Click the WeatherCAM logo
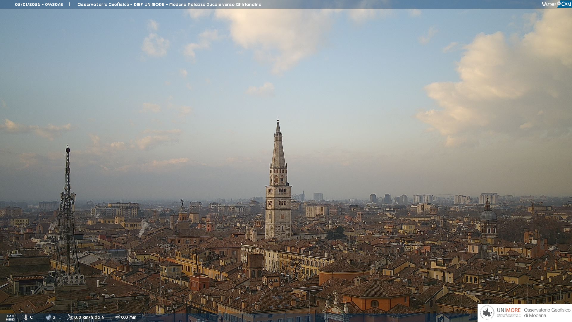 [x=556, y=4]
